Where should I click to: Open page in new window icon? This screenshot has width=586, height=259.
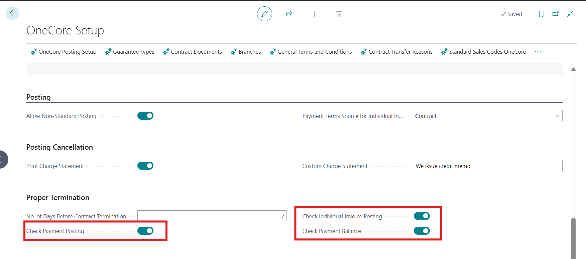[556, 14]
